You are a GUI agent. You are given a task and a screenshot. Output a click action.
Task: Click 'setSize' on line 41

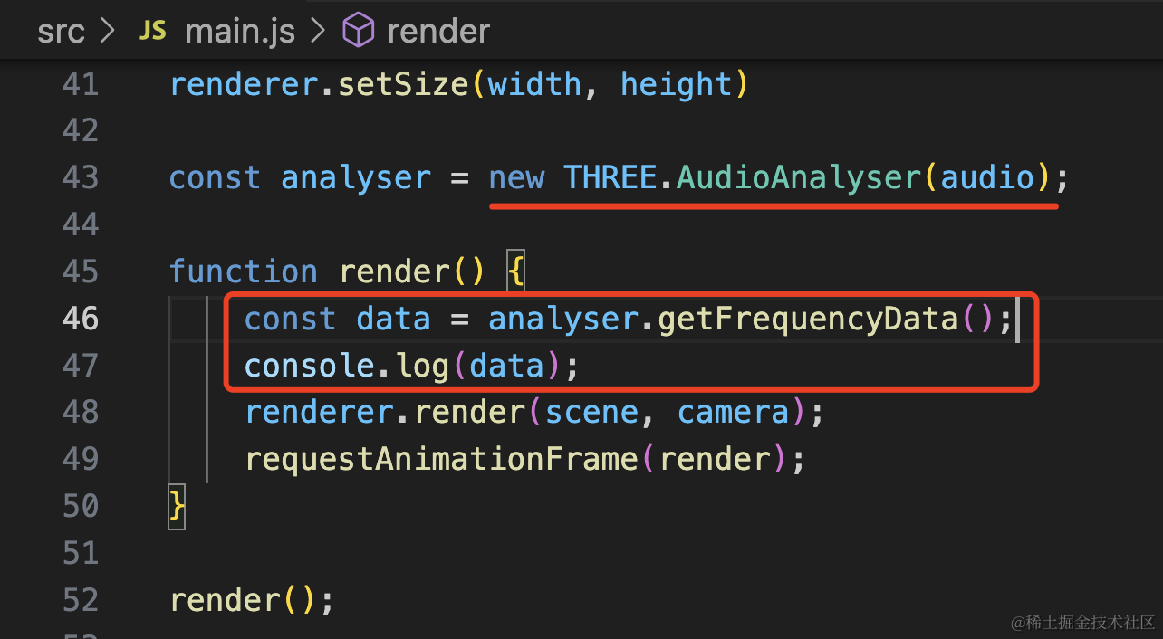pyautogui.click(x=402, y=85)
